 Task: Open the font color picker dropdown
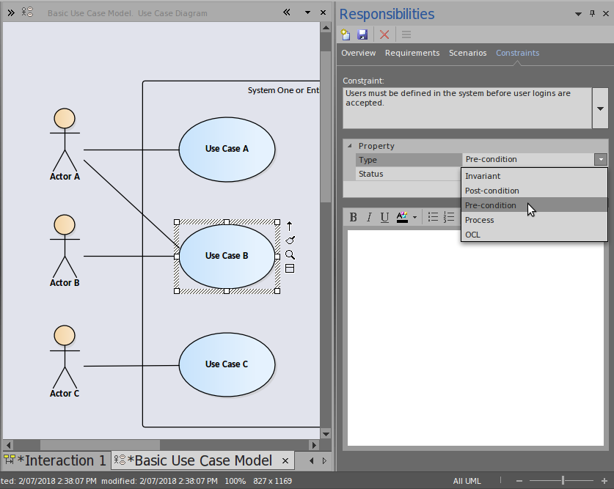[415, 217]
